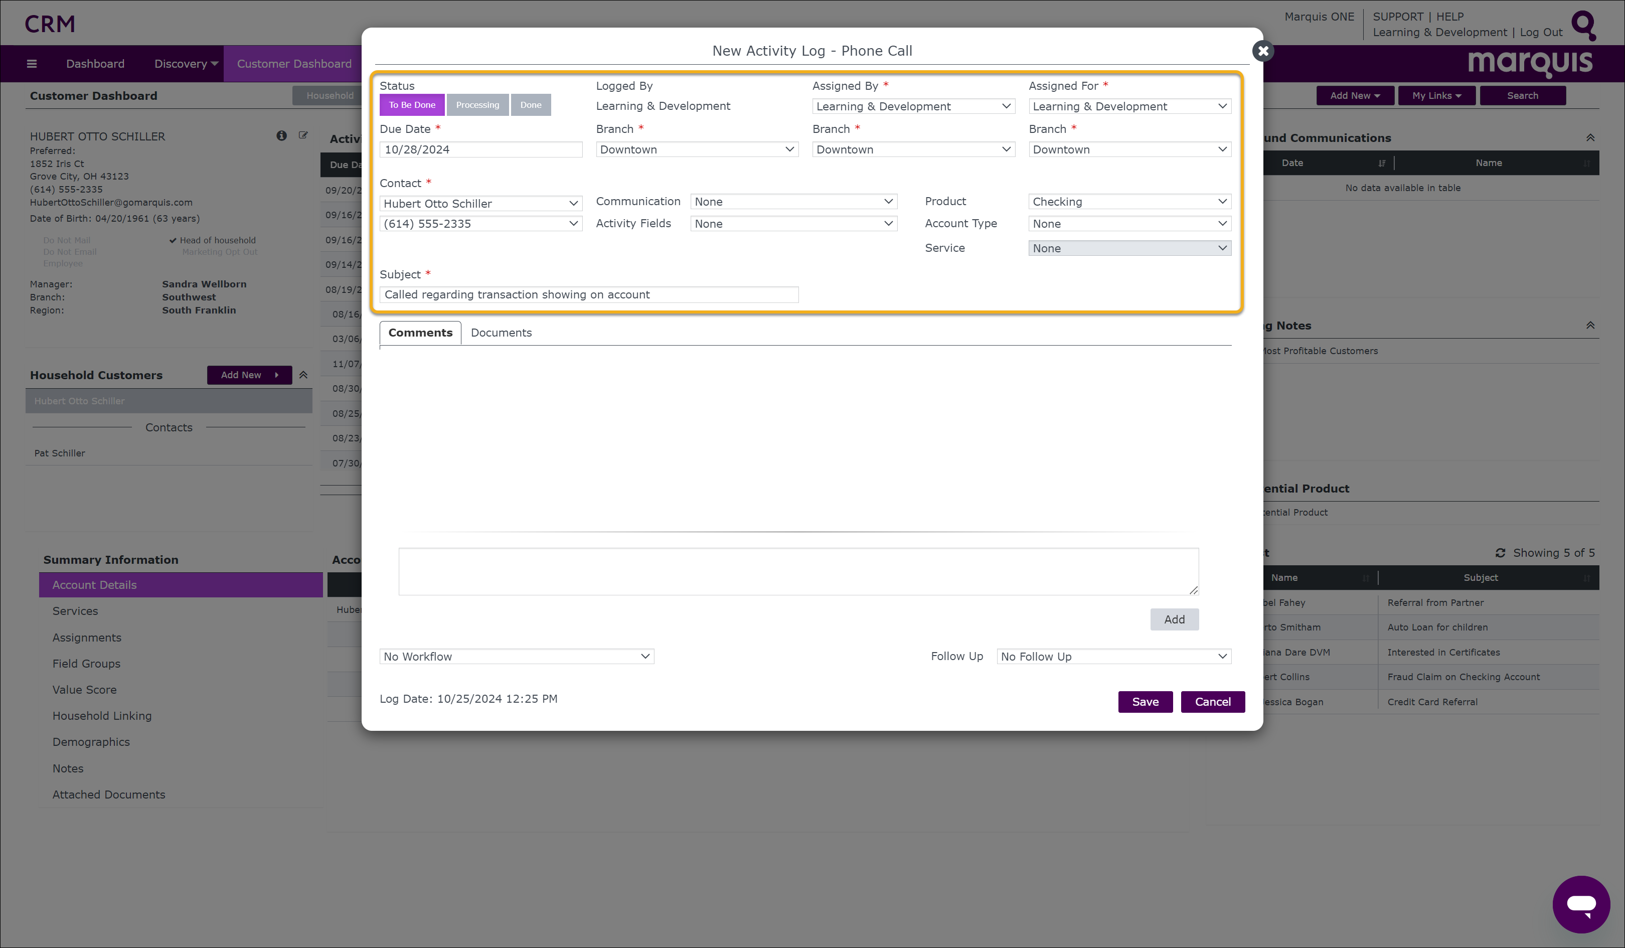
Task: Select Notes in Summary Information
Action: [68, 769]
